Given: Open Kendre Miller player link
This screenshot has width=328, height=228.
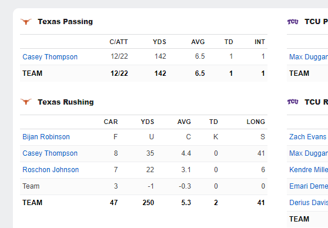Looking at the screenshot, I should pos(309,170).
